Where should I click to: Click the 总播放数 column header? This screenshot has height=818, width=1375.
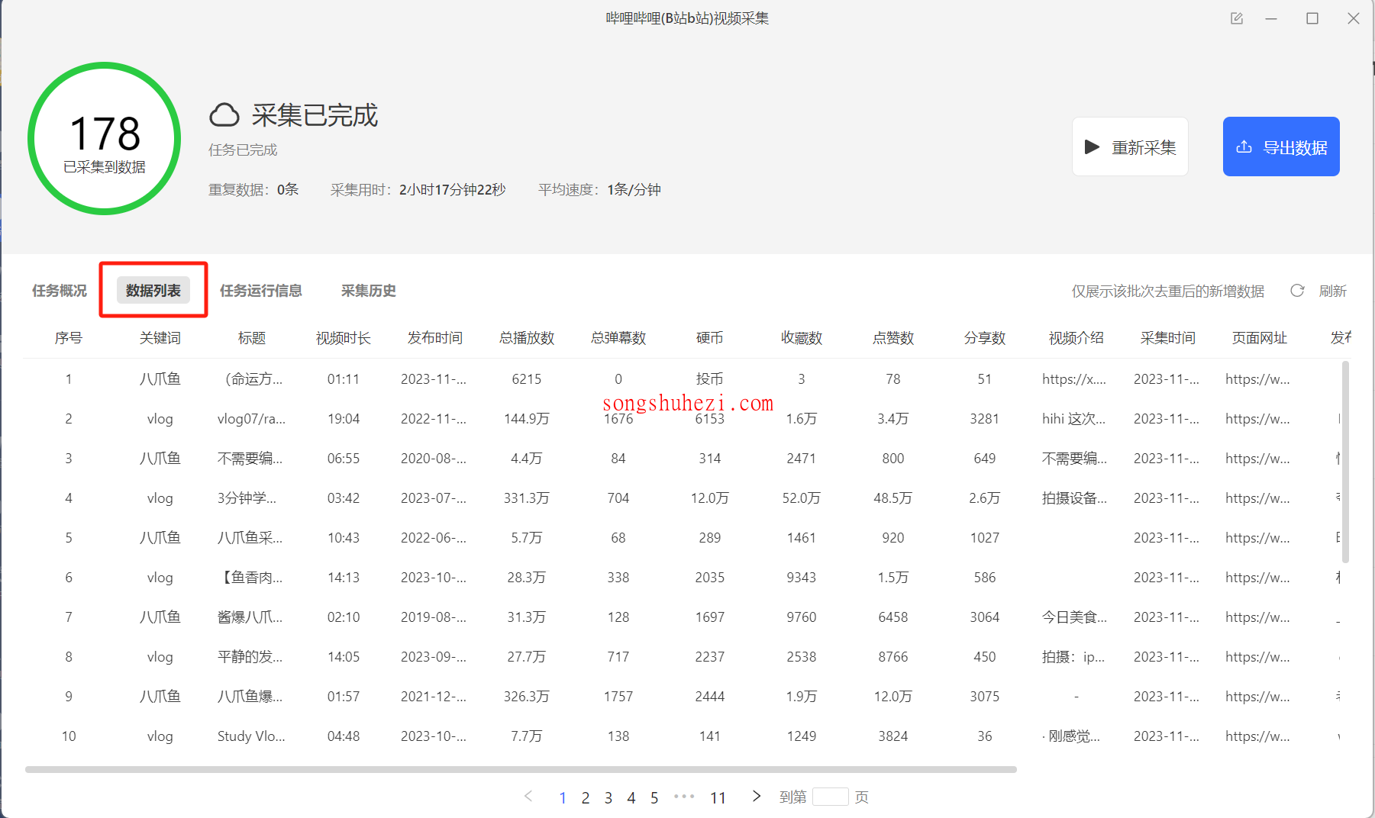[x=527, y=338]
